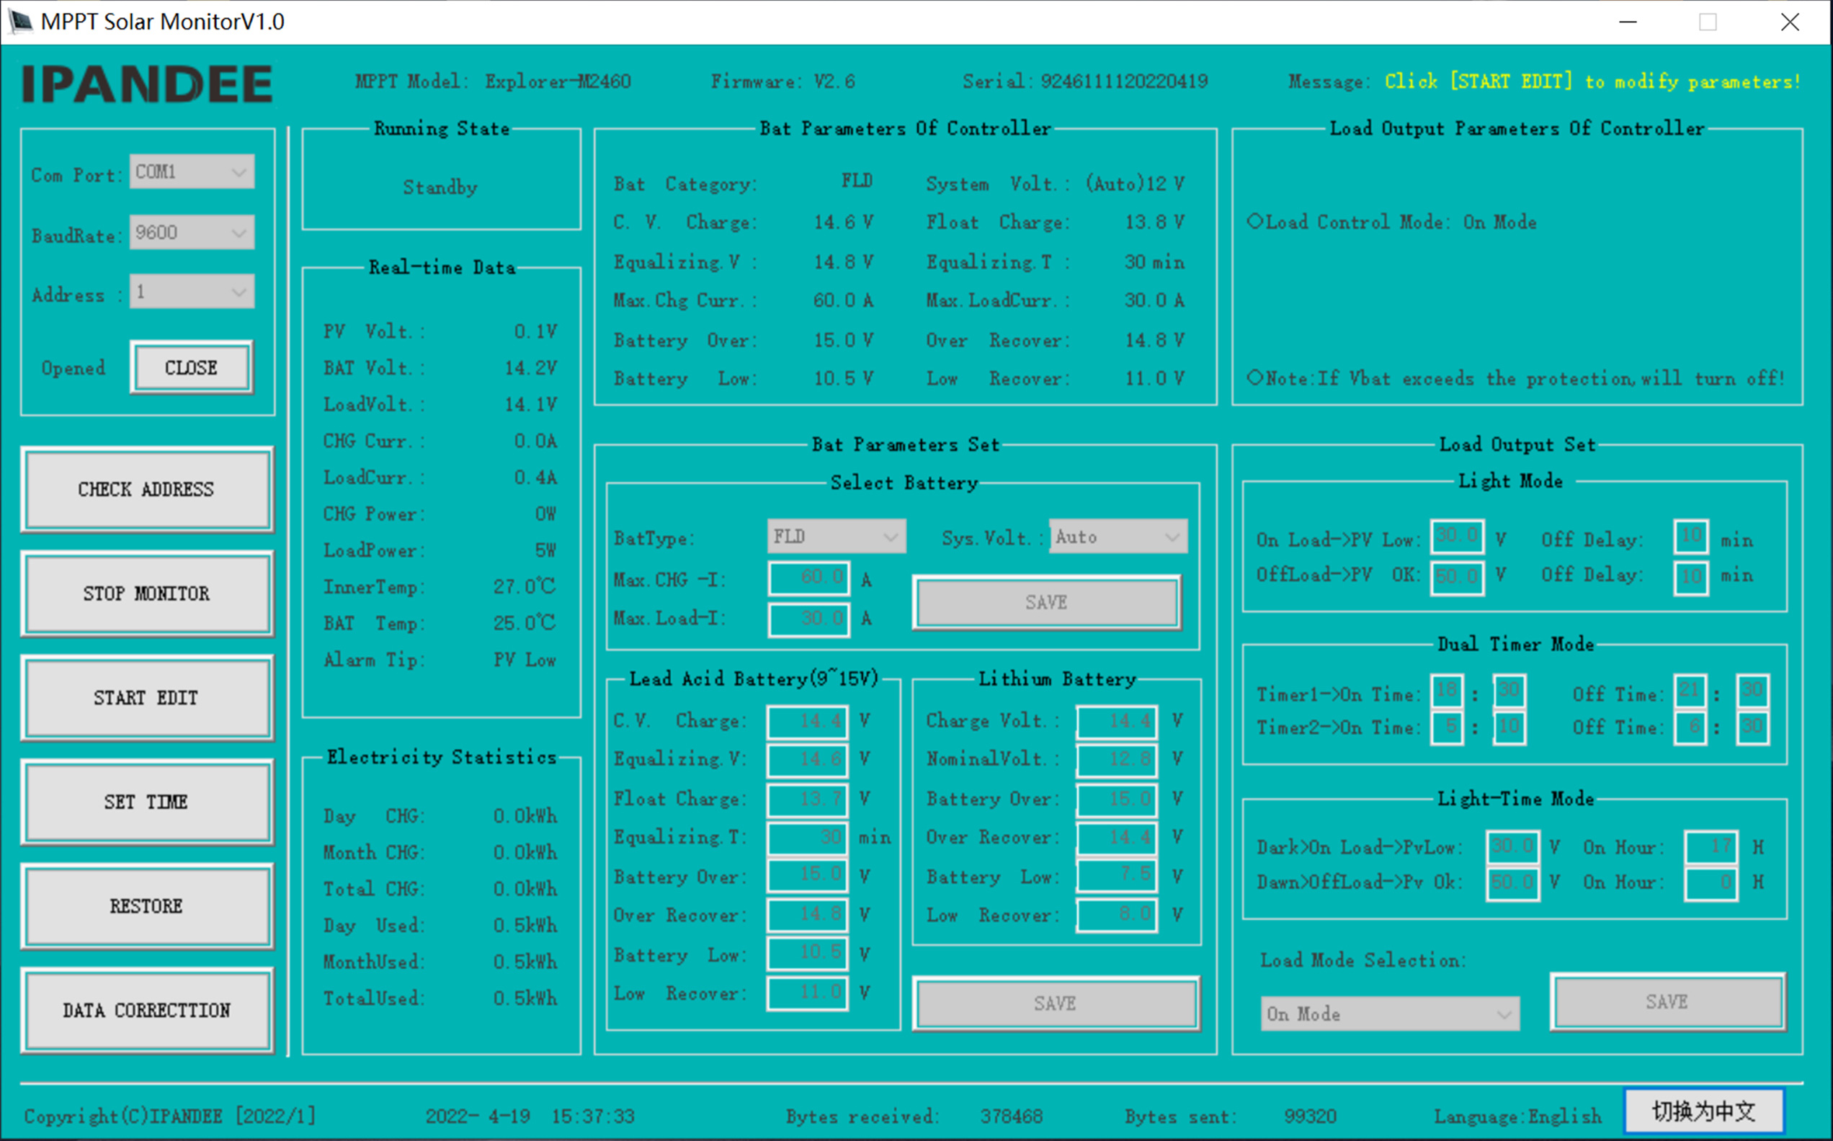Click the Max. CHG -I input field
1833x1141 pixels.
click(x=809, y=579)
